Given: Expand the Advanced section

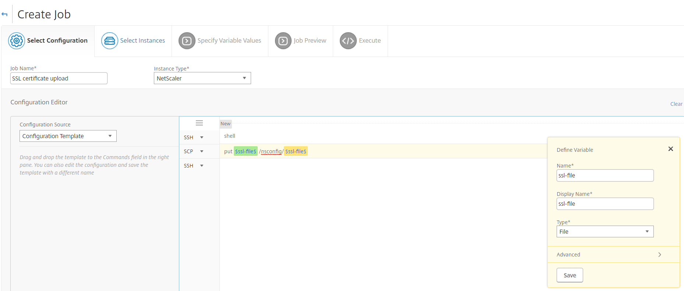Looking at the screenshot, I should pyautogui.click(x=613, y=255).
